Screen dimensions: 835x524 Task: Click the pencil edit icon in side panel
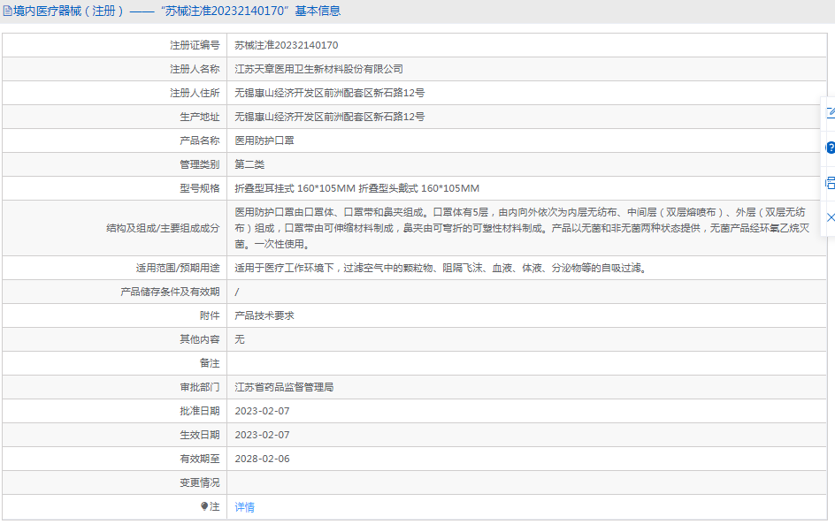[x=831, y=112]
